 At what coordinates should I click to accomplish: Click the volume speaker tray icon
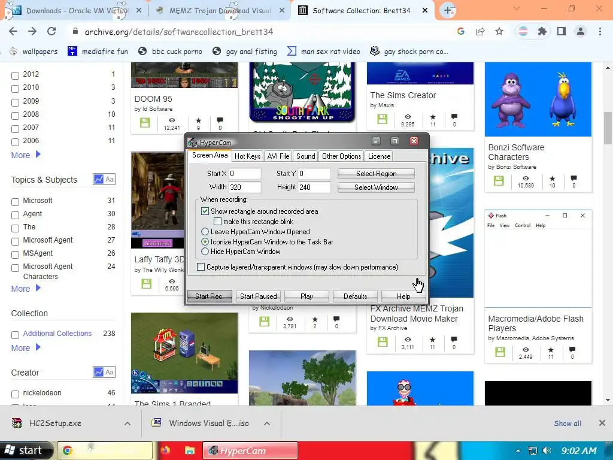[x=547, y=450]
